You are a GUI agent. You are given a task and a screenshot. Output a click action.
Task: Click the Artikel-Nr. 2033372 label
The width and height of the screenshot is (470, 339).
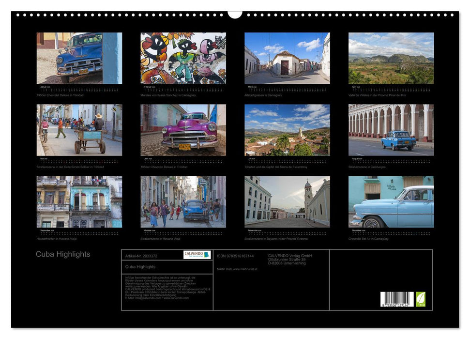(141, 256)
